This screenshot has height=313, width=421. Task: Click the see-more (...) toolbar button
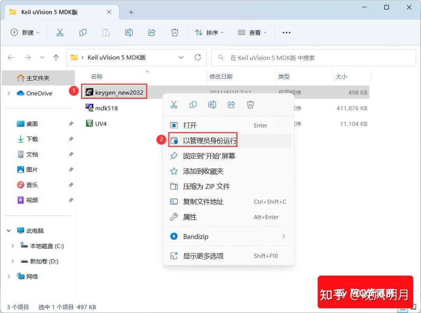[287, 32]
